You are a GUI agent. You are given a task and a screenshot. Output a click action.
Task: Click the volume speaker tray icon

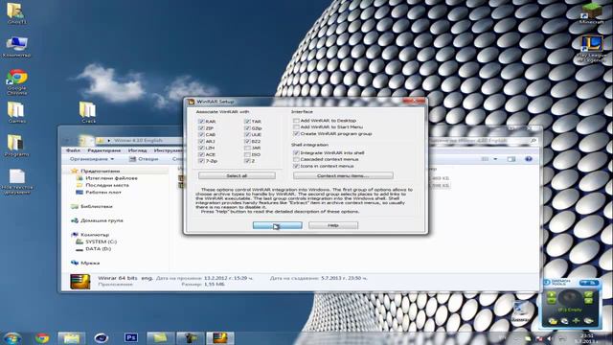[x=549, y=338]
